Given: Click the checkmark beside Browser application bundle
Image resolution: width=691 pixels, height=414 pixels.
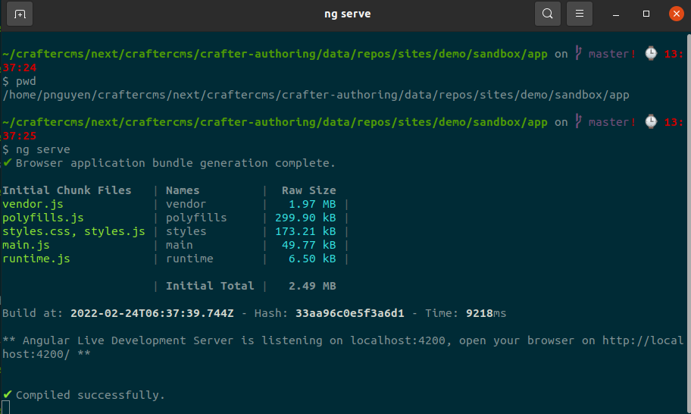Looking at the screenshot, I should coord(8,163).
